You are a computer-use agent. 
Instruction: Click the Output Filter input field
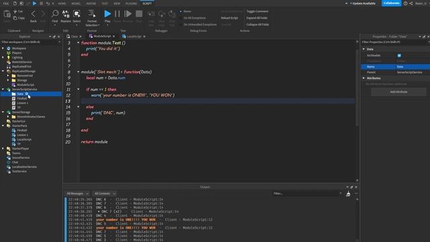pos(306,194)
